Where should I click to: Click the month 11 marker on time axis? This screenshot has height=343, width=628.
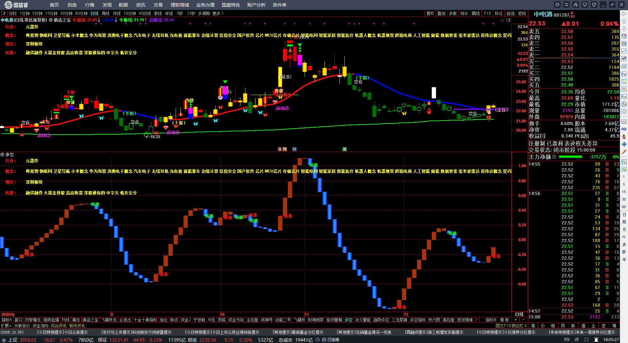[306, 314]
